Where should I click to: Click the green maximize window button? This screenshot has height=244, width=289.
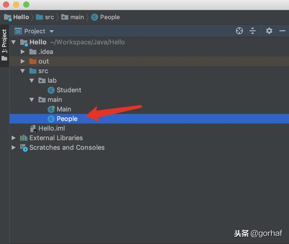pyautogui.click(x=26, y=5)
